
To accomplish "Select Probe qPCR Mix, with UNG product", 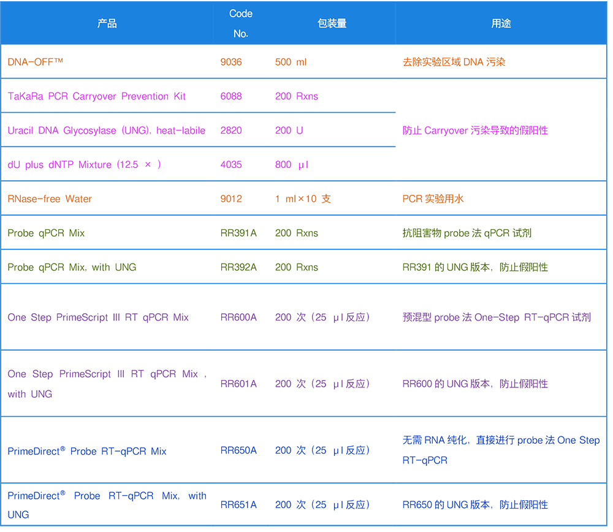I will [72, 267].
